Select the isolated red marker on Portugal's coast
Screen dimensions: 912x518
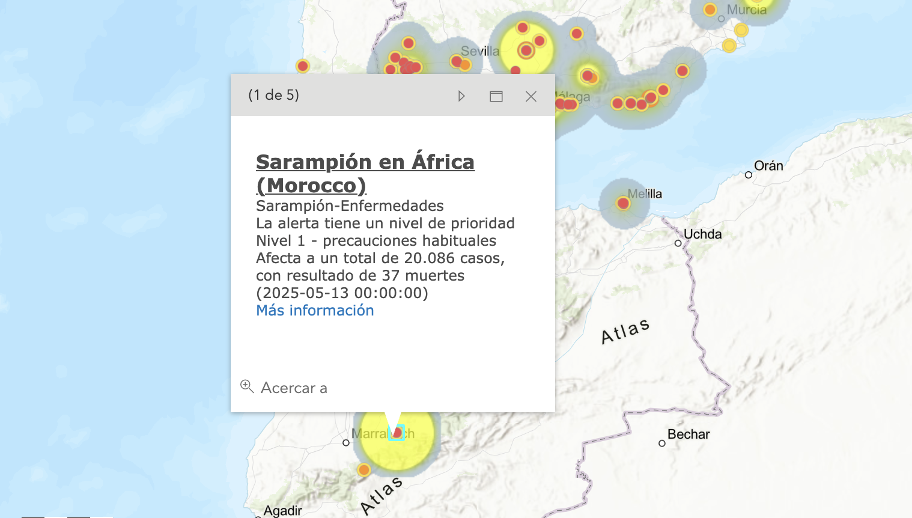[x=303, y=66]
